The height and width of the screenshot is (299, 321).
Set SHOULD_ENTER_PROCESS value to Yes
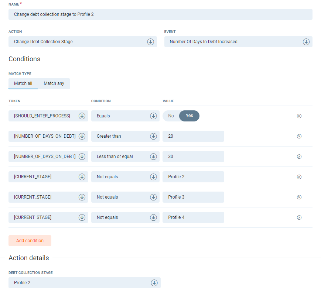[x=189, y=116]
